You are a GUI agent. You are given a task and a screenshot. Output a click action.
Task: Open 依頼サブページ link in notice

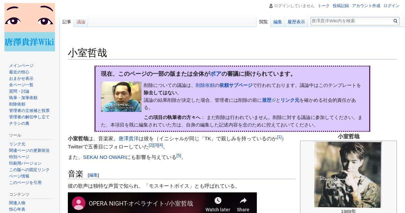point(236,85)
